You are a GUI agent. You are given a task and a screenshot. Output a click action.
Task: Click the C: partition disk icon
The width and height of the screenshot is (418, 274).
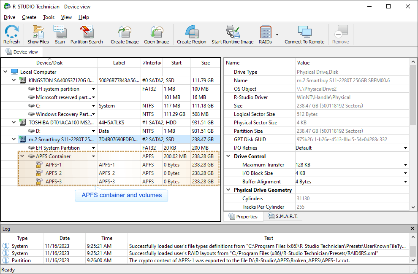[x=32, y=106]
